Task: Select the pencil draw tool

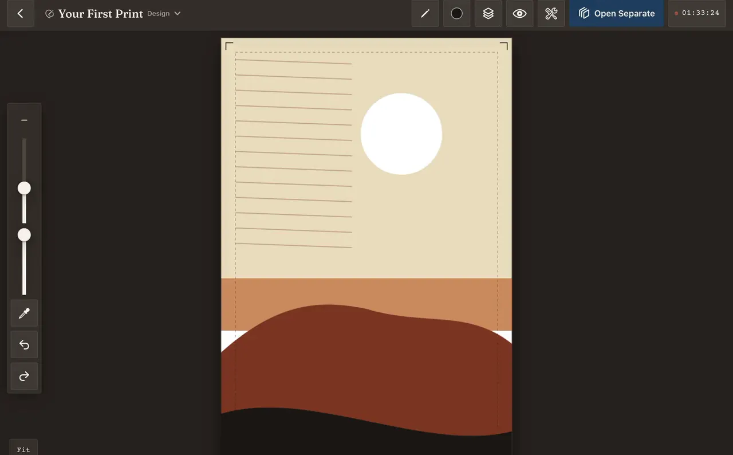Action: tap(425, 13)
